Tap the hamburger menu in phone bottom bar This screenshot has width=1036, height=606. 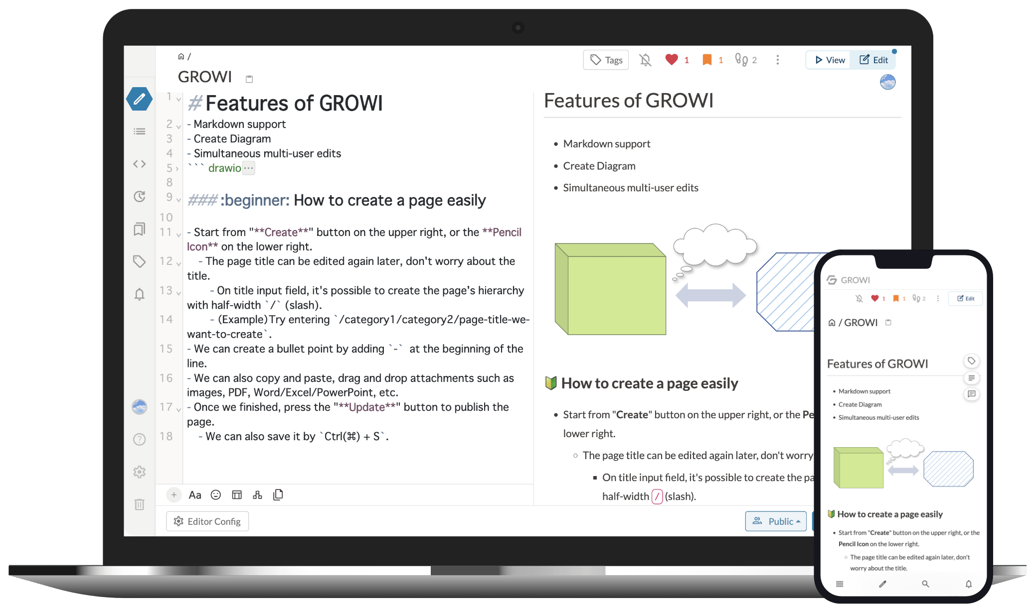[840, 584]
